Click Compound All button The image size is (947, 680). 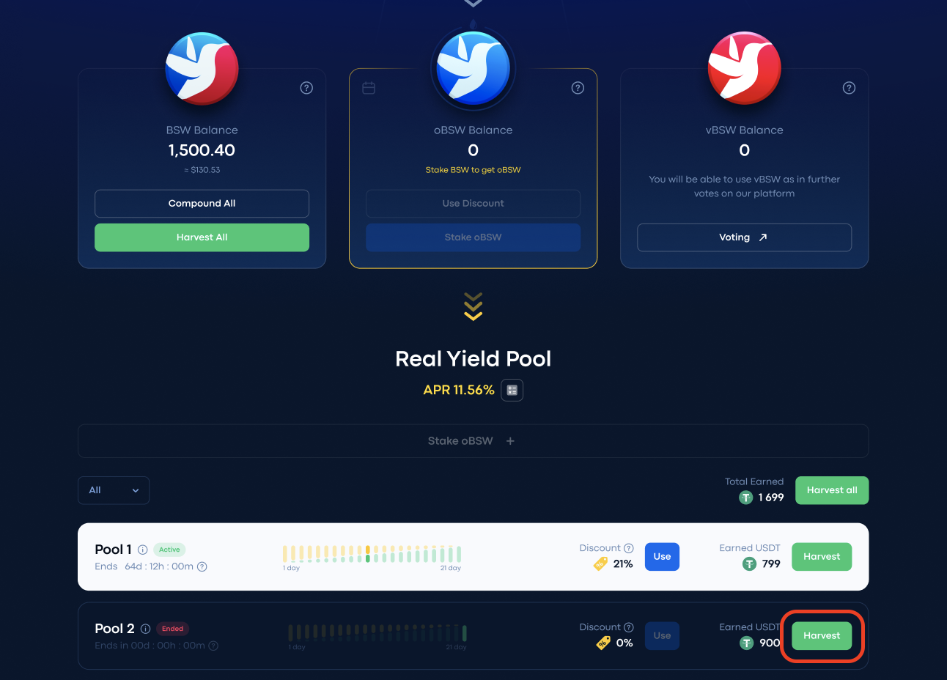(202, 204)
